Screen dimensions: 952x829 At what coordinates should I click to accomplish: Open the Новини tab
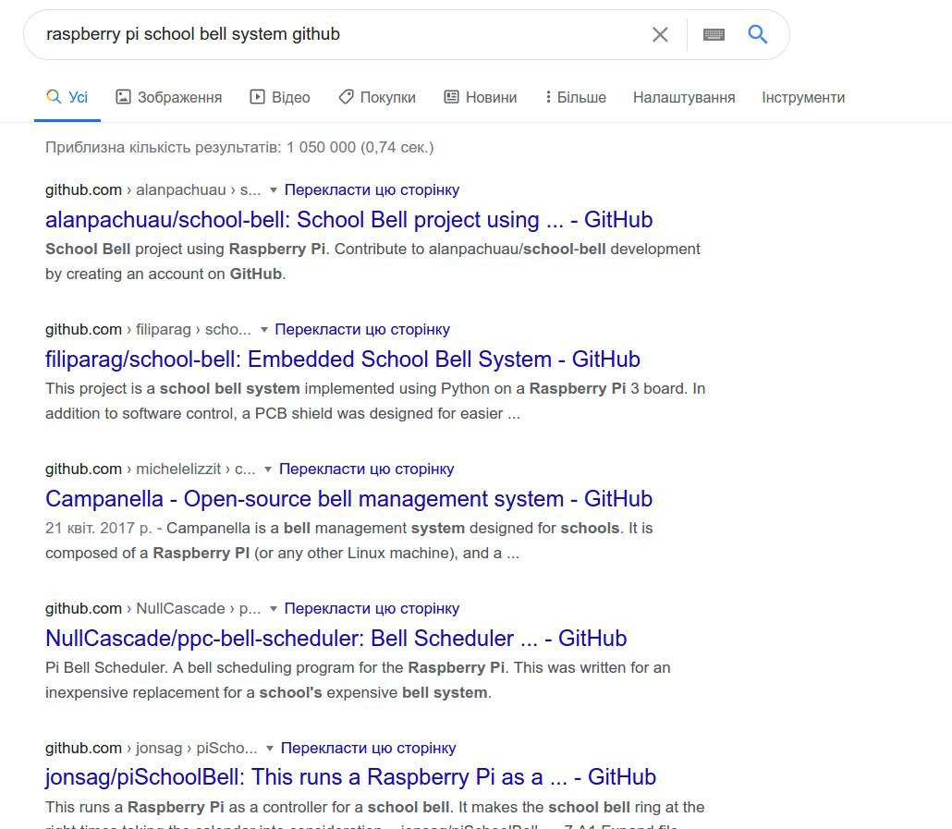pos(481,97)
